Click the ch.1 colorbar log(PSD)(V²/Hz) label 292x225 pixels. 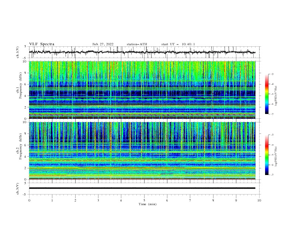(276, 96)
